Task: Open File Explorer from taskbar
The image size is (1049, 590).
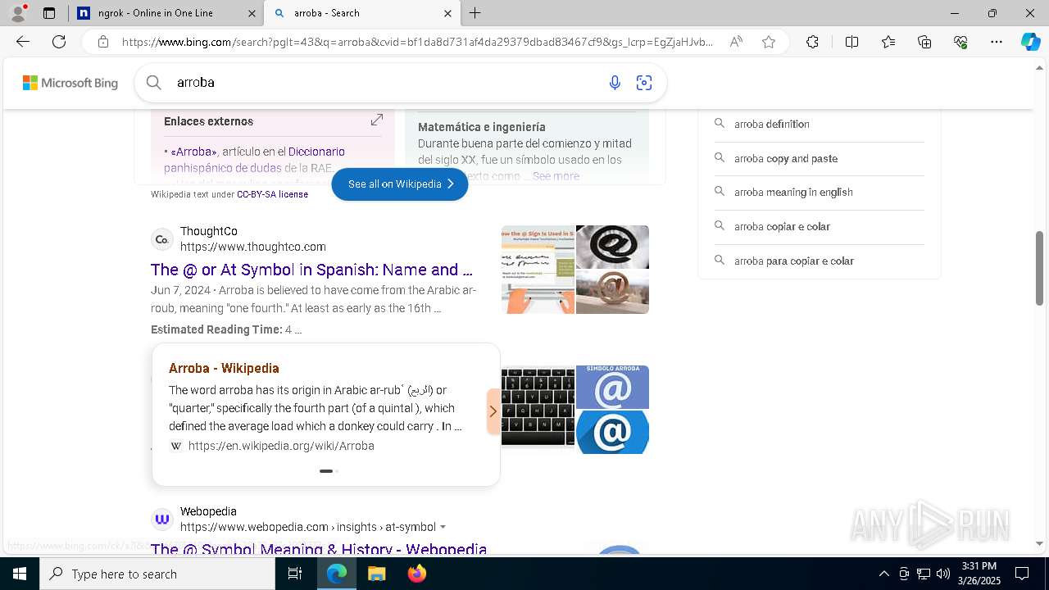Action: pos(376,574)
